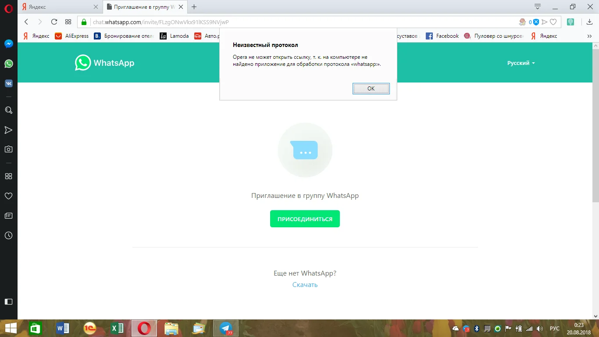Open the green Store app on taskbar

click(35, 328)
